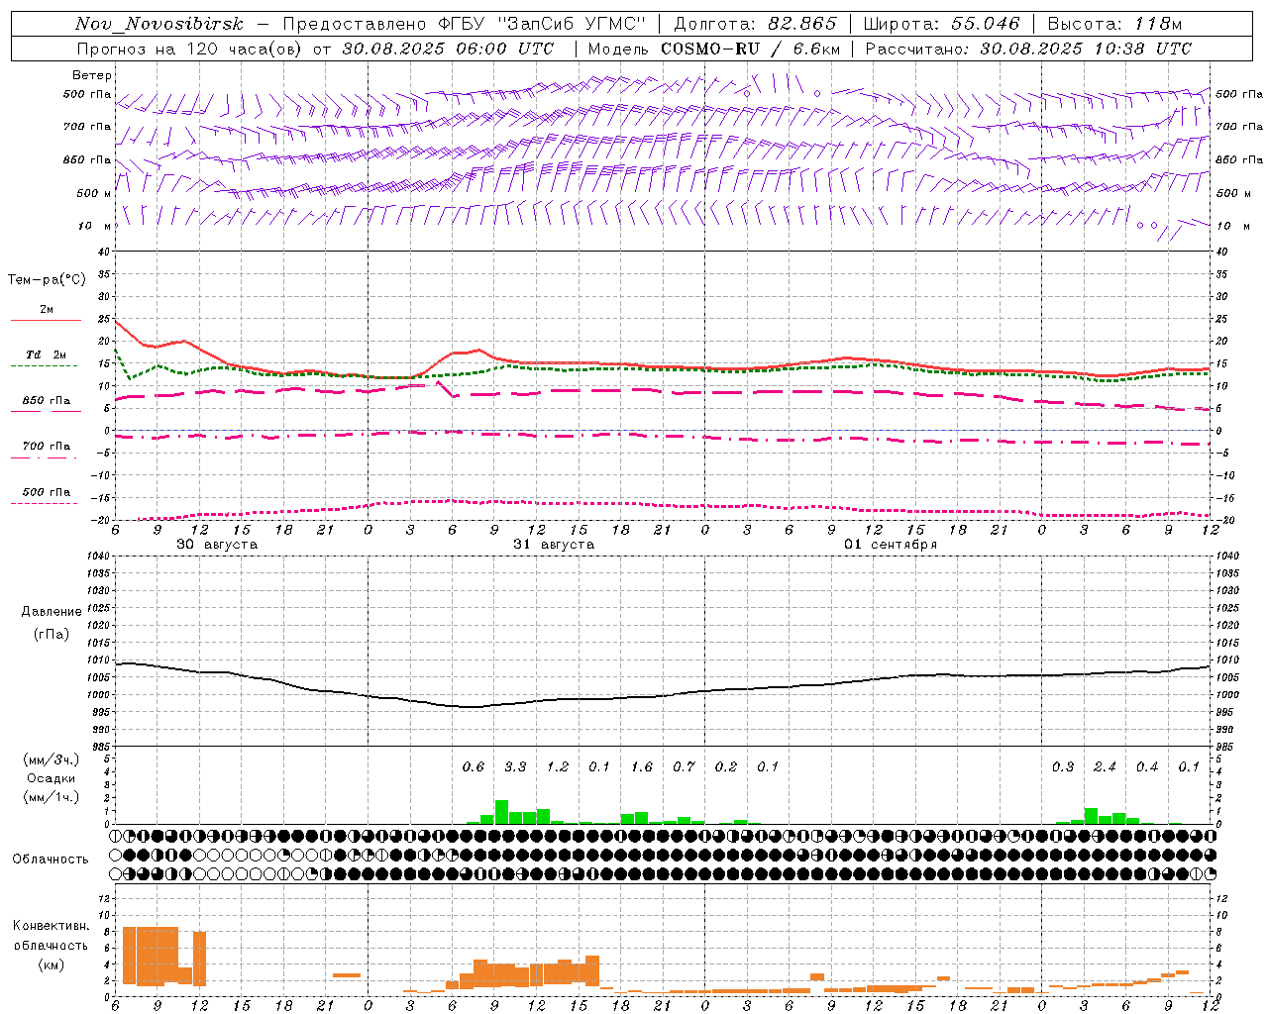Click the solid red line sample under 2м

click(x=46, y=321)
